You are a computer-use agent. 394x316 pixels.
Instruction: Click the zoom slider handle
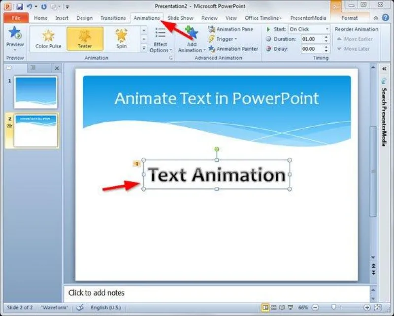[x=334, y=307]
